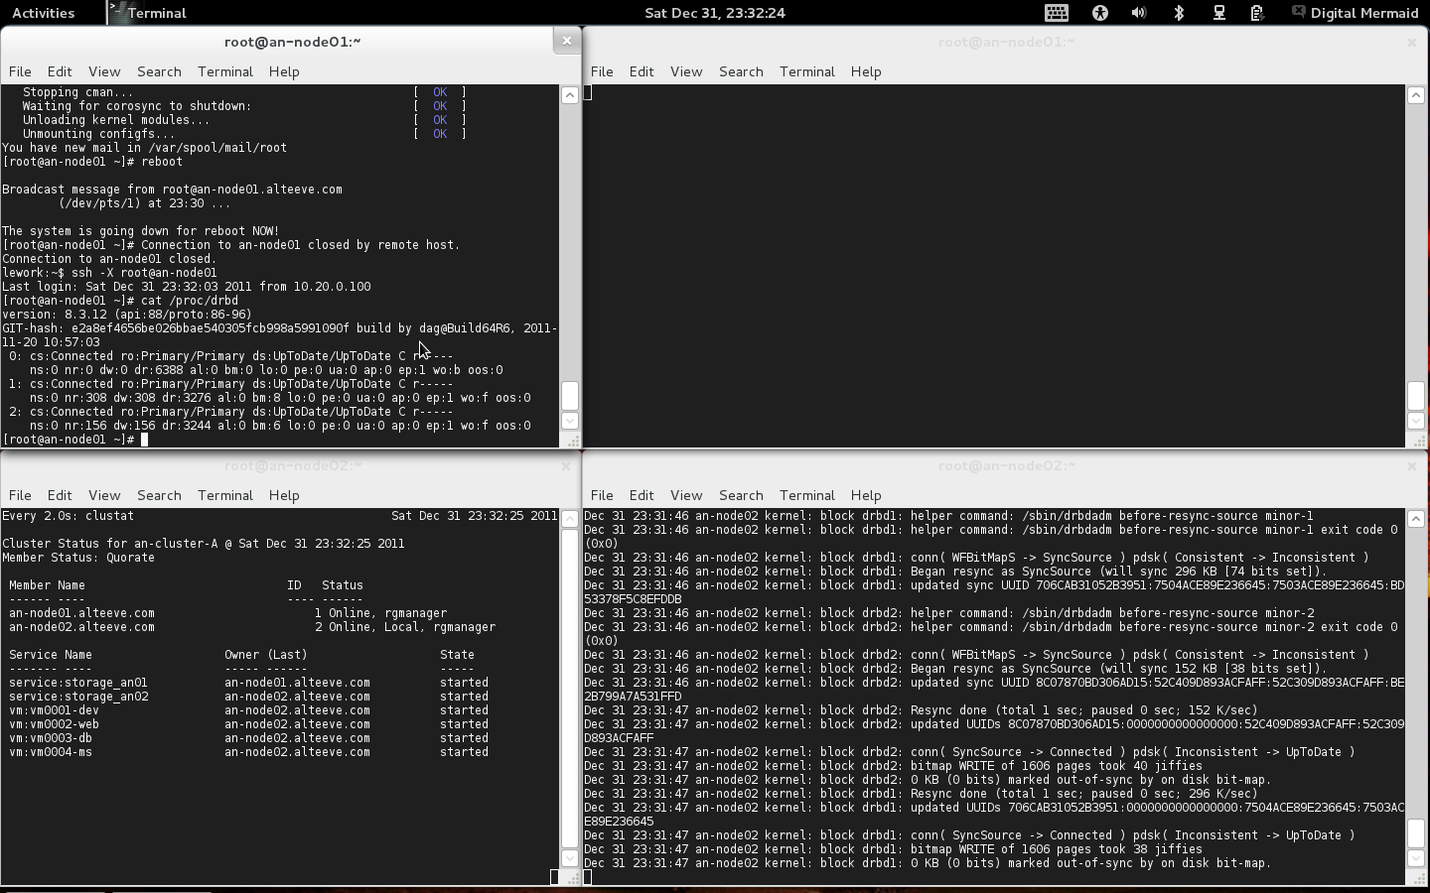Open Edit menu in bottom-right kernel log terminal
Screen dimensions: 1430x893
(642, 495)
